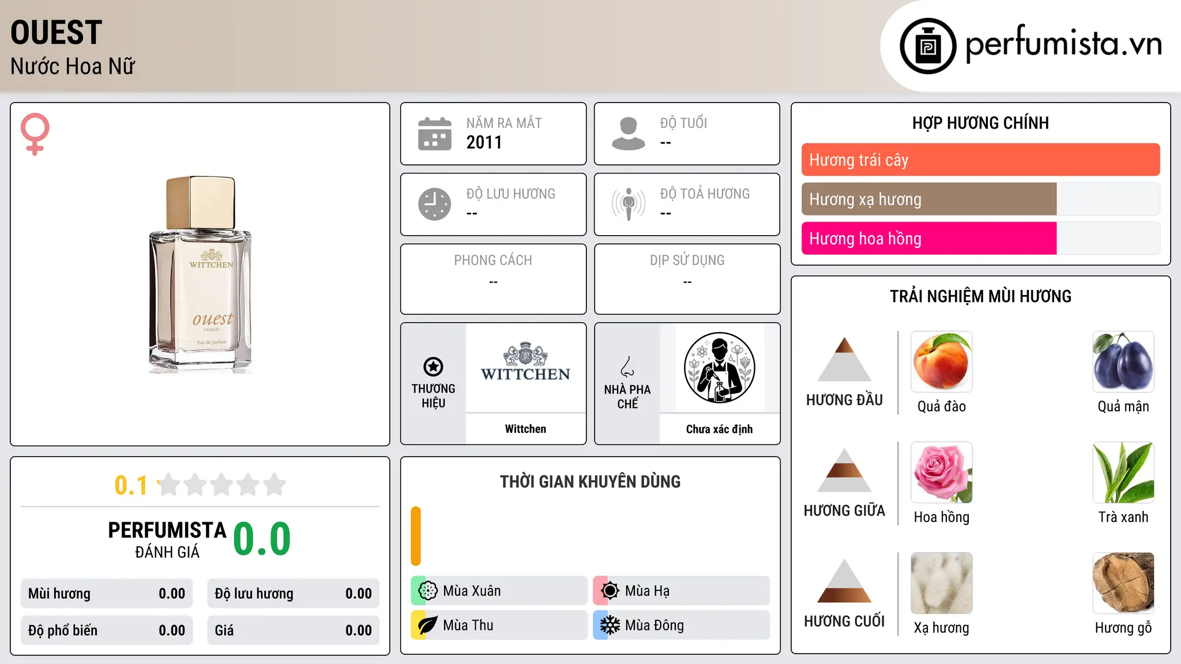Click the Mùa Hạ sun icon
Image resolution: width=1181 pixels, height=664 pixels.
(610, 591)
